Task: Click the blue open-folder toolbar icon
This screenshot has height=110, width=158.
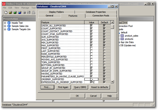Action: pyautogui.click(x=20, y=12)
